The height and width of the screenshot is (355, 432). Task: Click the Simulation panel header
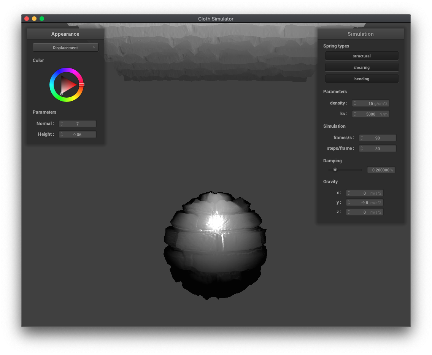[x=361, y=34]
